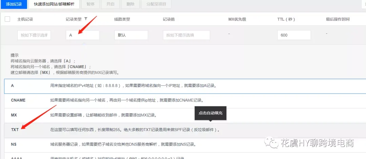
Task: Click the 主机记录 column header
Action: point(25,19)
